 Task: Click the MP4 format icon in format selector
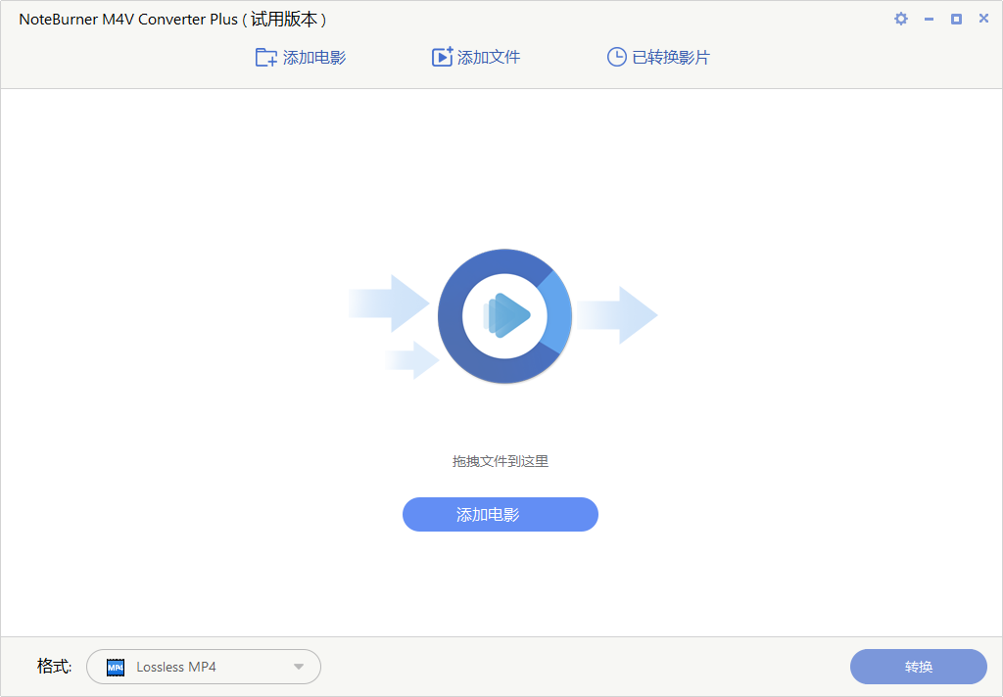click(x=116, y=667)
